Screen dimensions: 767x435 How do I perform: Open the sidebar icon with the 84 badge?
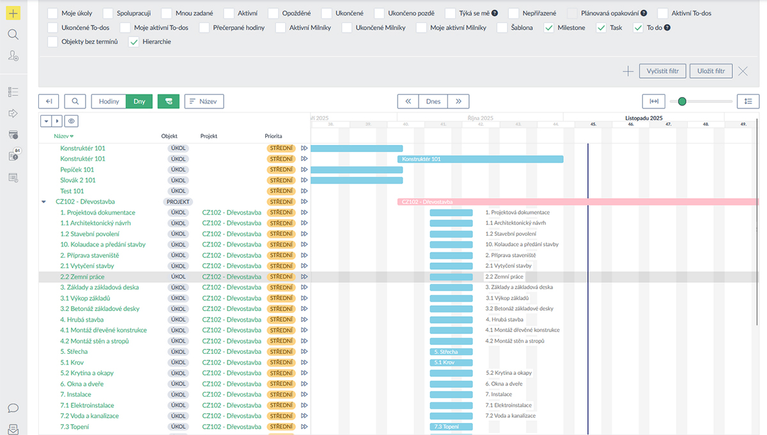click(13, 155)
